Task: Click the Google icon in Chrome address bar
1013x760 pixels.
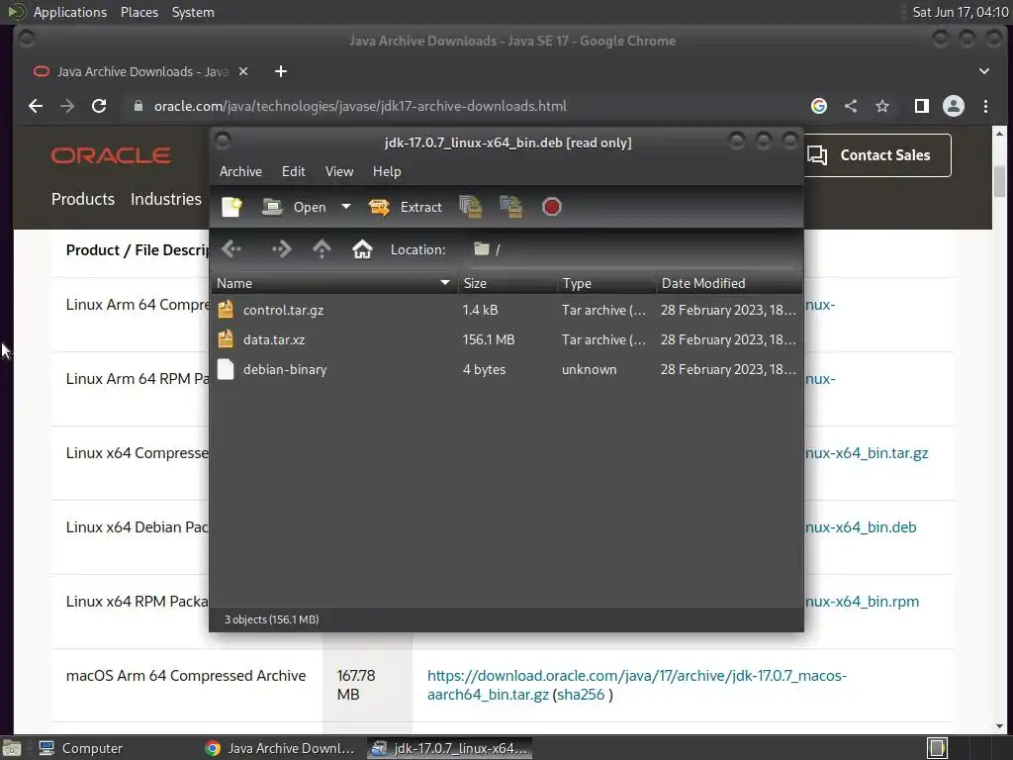Action: coord(818,106)
